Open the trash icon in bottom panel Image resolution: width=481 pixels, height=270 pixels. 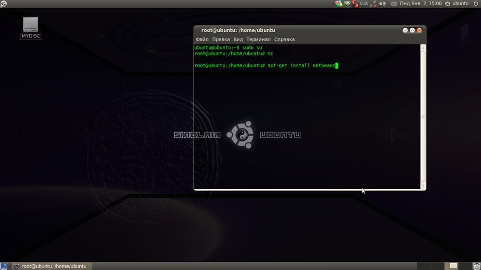477,266
